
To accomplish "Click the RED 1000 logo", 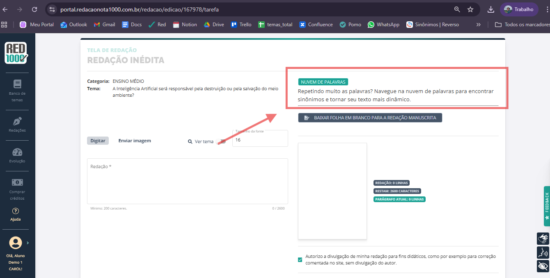I will (17, 53).
